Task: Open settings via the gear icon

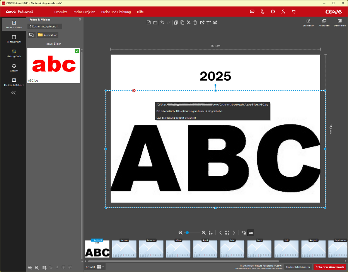Action: click(273, 12)
